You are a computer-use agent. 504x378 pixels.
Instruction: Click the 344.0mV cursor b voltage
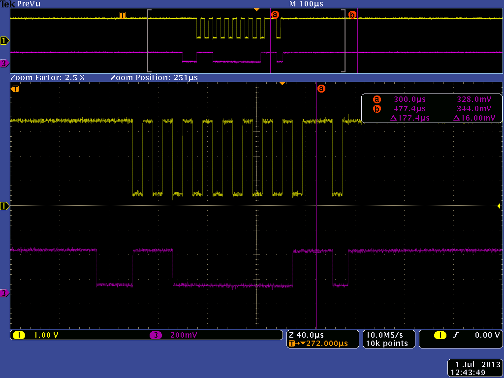pos(474,109)
